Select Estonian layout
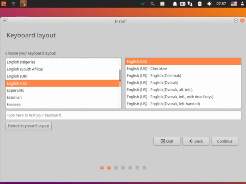This screenshot has height=184, width=246. [62, 97]
